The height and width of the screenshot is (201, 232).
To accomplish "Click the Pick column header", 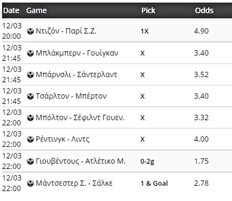I will click(x=148, y=10).
